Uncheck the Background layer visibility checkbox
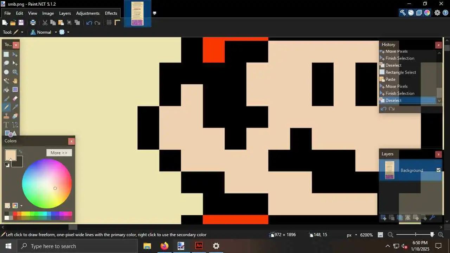This screenshot has height=253, width=450. (438, 170)
